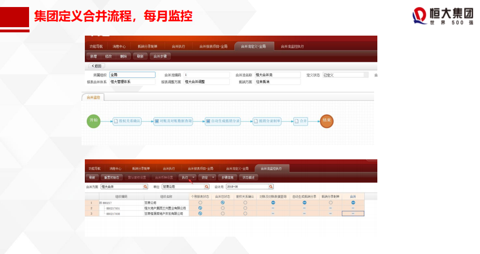Click 恒大地产集团兰州置业 row's 合并总状态 circle
Screen dimensions: 480x254
click(x=223, y=208)
